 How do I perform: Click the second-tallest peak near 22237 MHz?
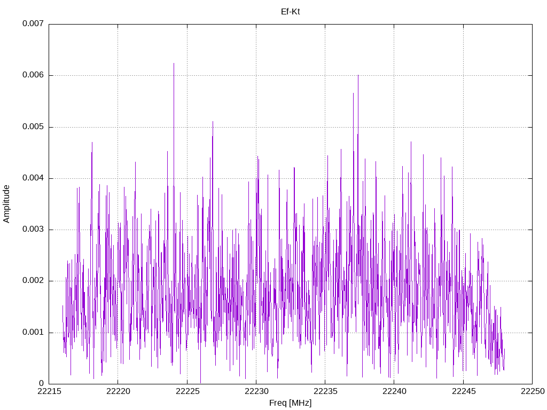pyautogui.click(x=358, y=76)
